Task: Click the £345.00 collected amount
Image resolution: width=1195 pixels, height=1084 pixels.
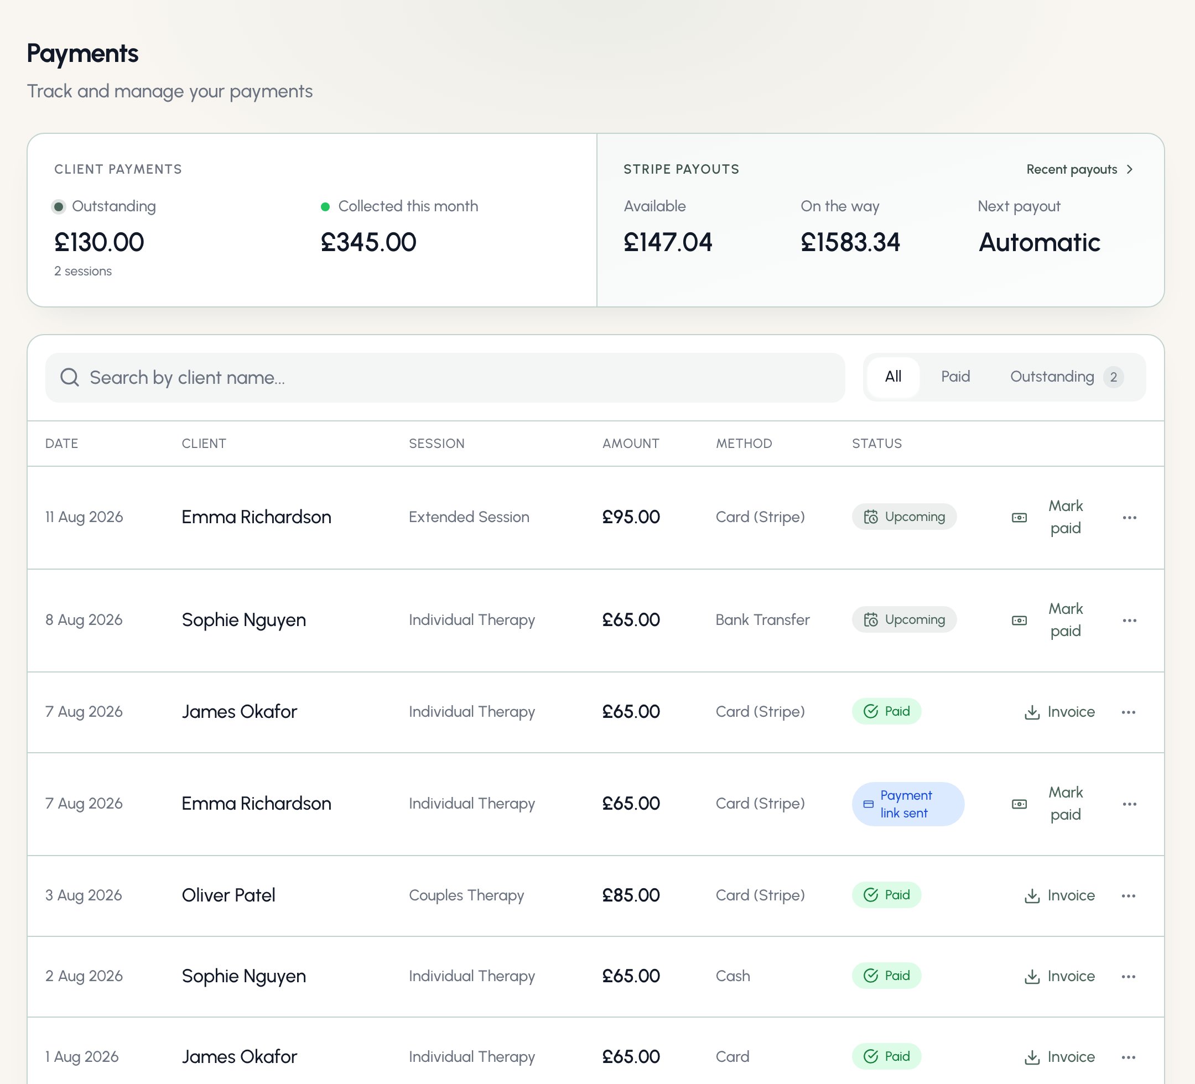Action: click(x=368, y=242)
